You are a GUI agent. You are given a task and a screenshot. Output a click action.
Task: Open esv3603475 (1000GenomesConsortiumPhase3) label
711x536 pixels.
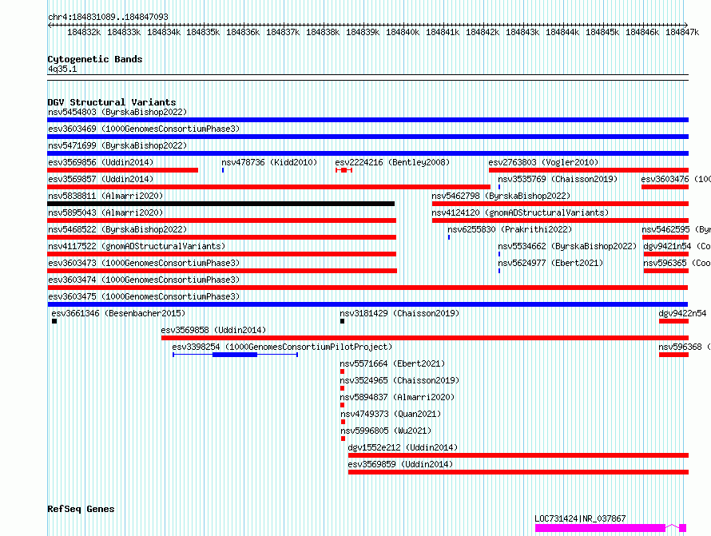144,296
